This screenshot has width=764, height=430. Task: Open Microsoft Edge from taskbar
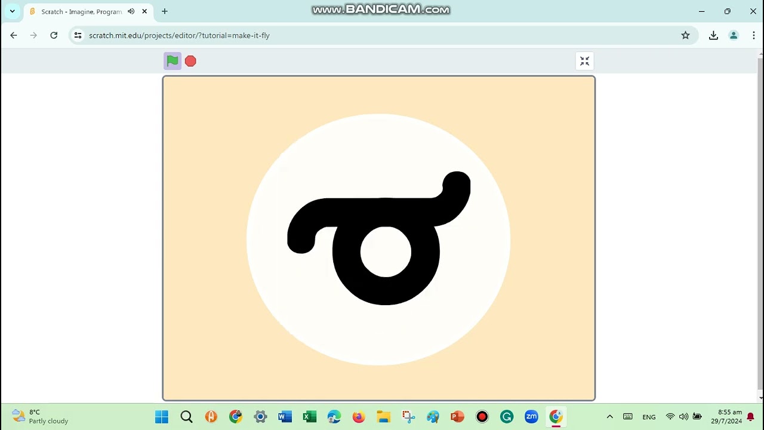tap(334, 417)
